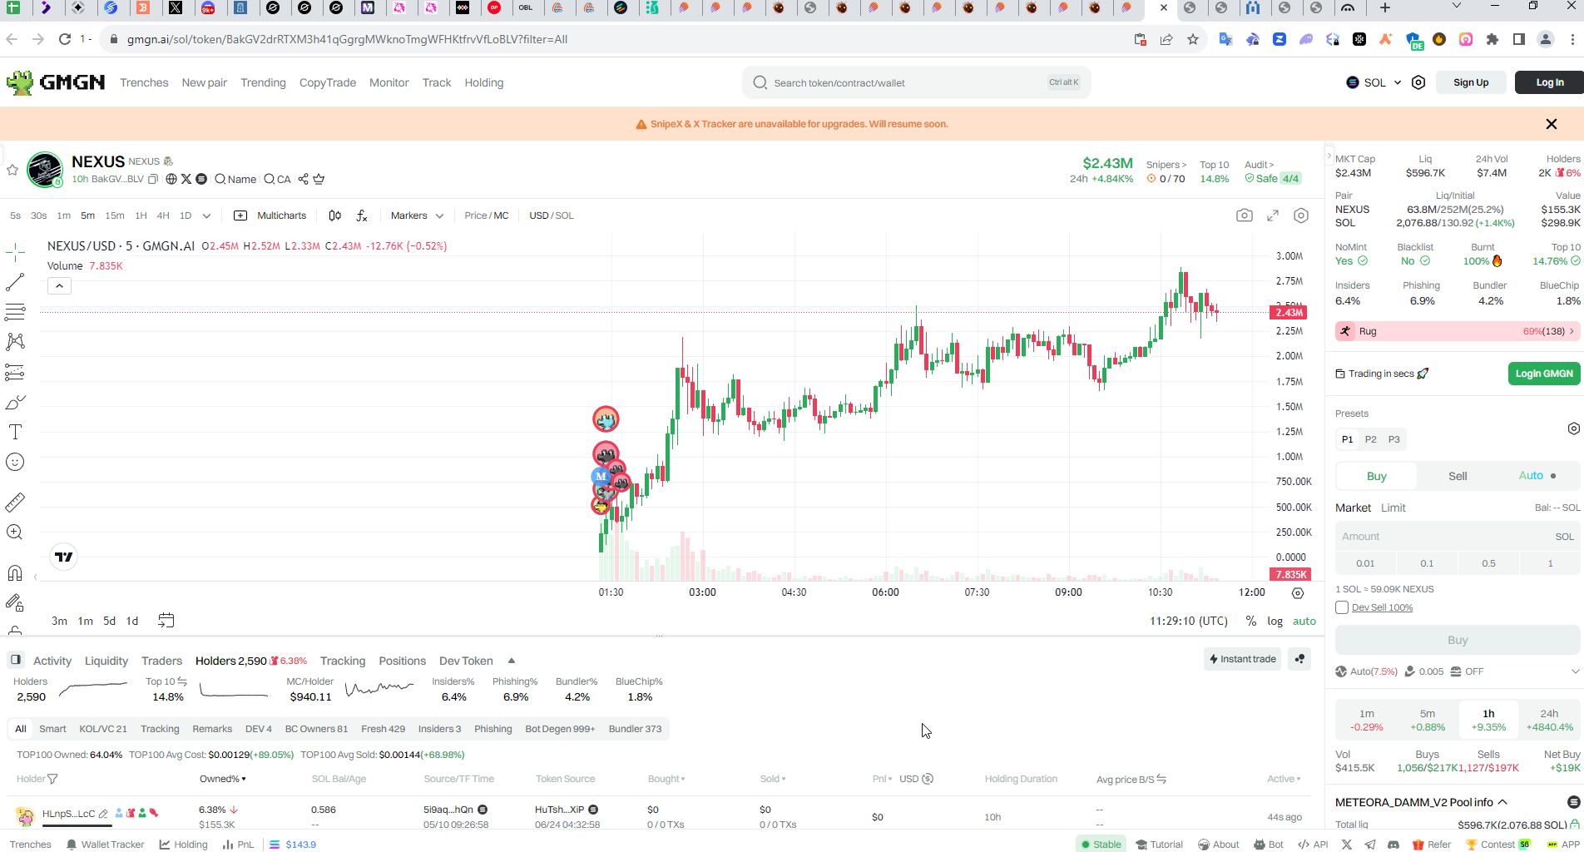Open the Multicharts view
This screenshot has width=1584, height=852.
[x=270, y=215]
